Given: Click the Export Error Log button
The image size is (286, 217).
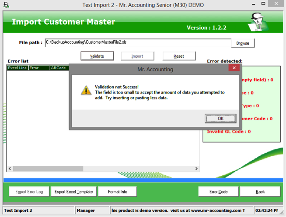Looking at the screenshot, I should 29,192.
